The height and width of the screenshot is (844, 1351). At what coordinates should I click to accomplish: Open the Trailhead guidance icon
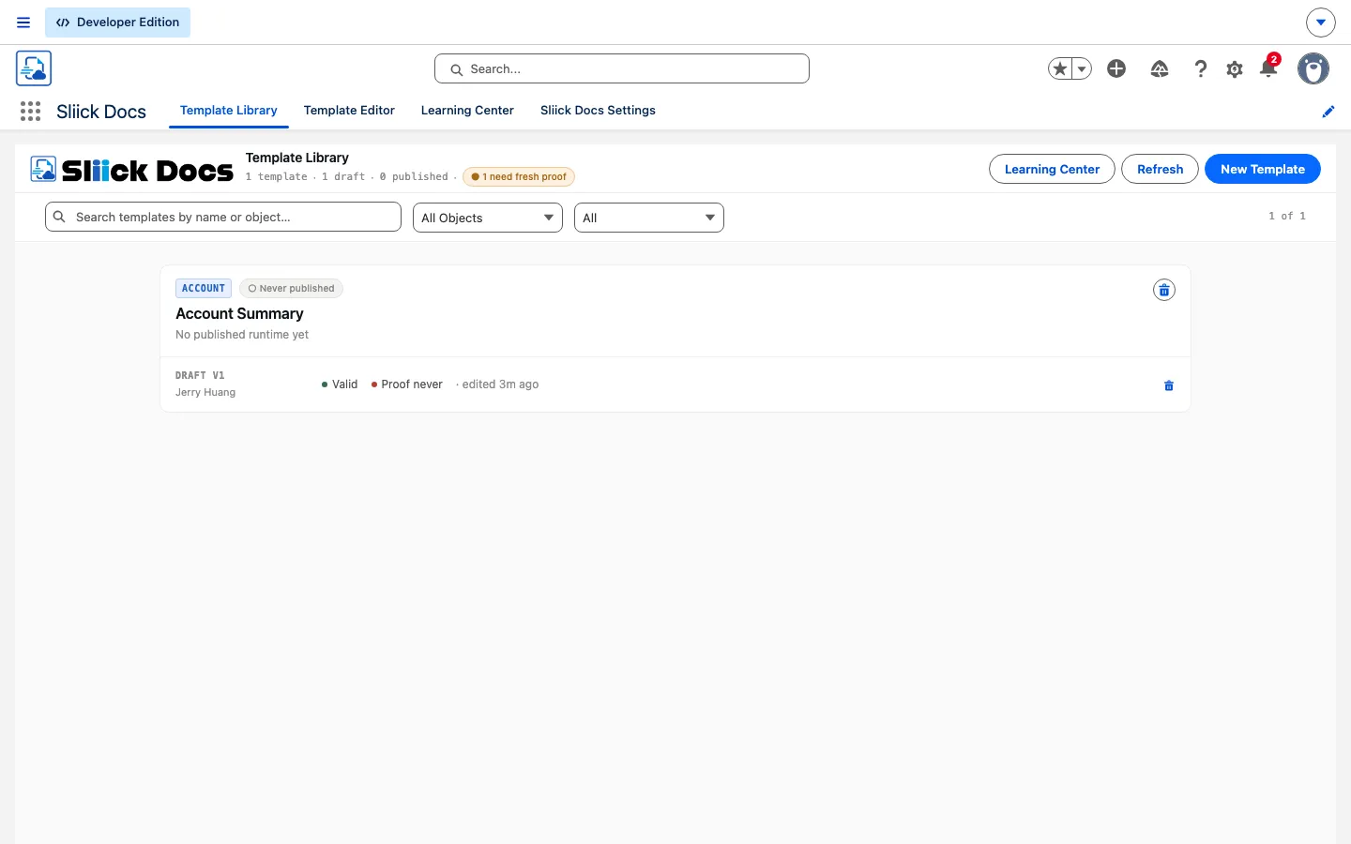(x=1160, y=68)
